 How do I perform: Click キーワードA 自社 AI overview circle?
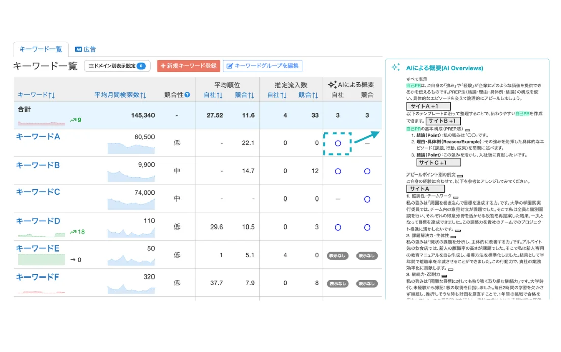point(338,143)
